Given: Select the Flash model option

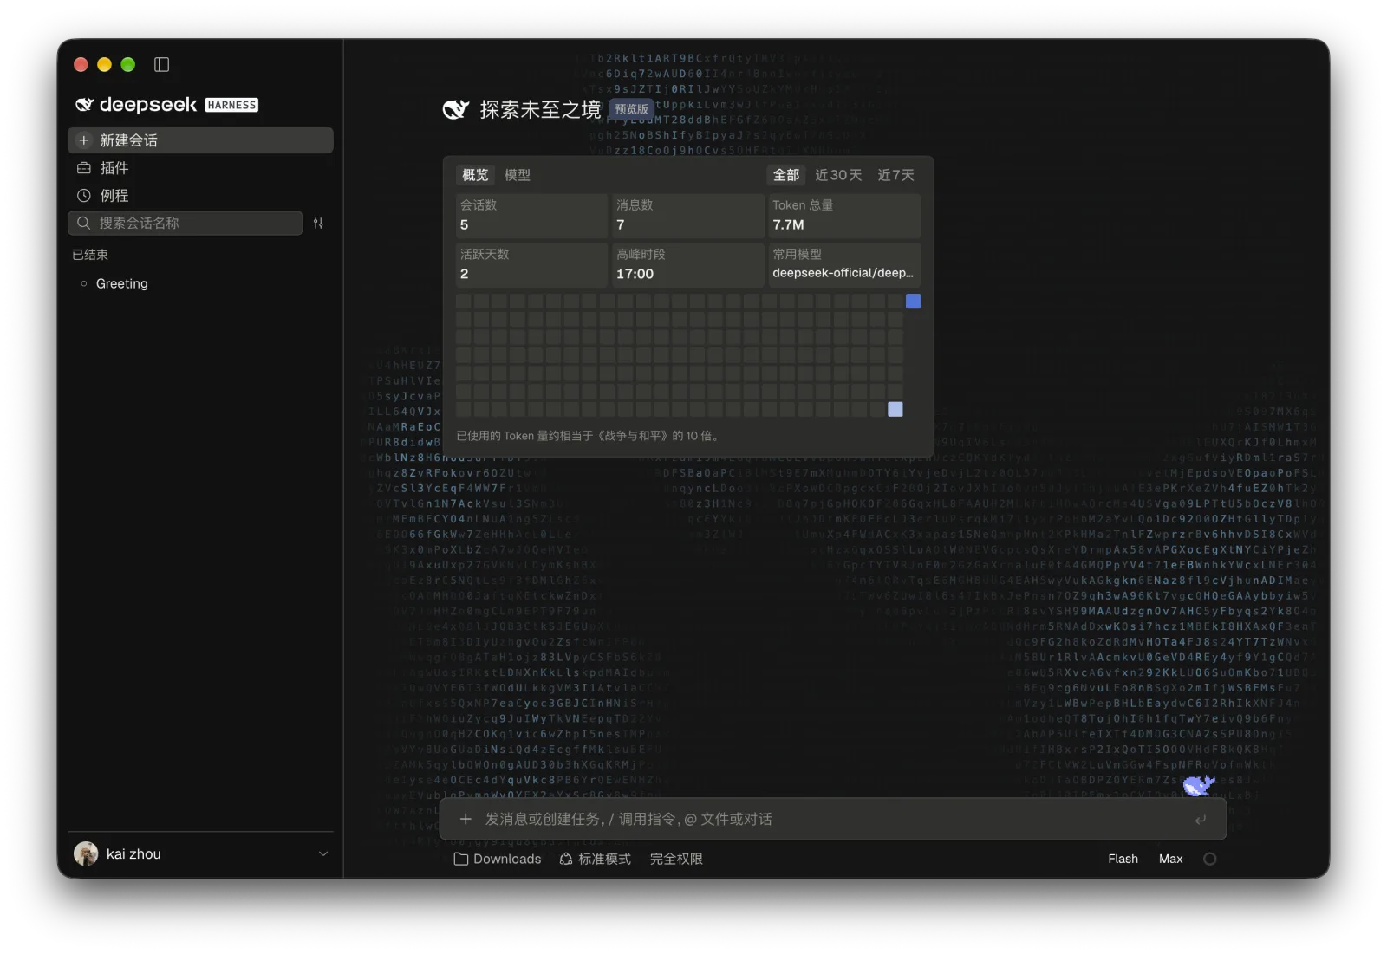Looking at the screenshot, I should click(1123, 859).
